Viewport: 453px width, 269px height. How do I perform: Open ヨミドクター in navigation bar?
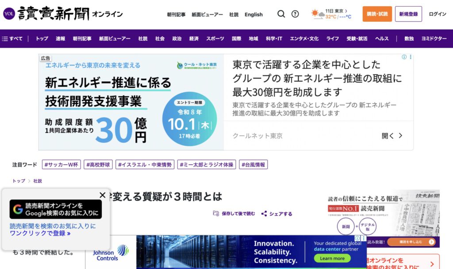click(434, 38)
